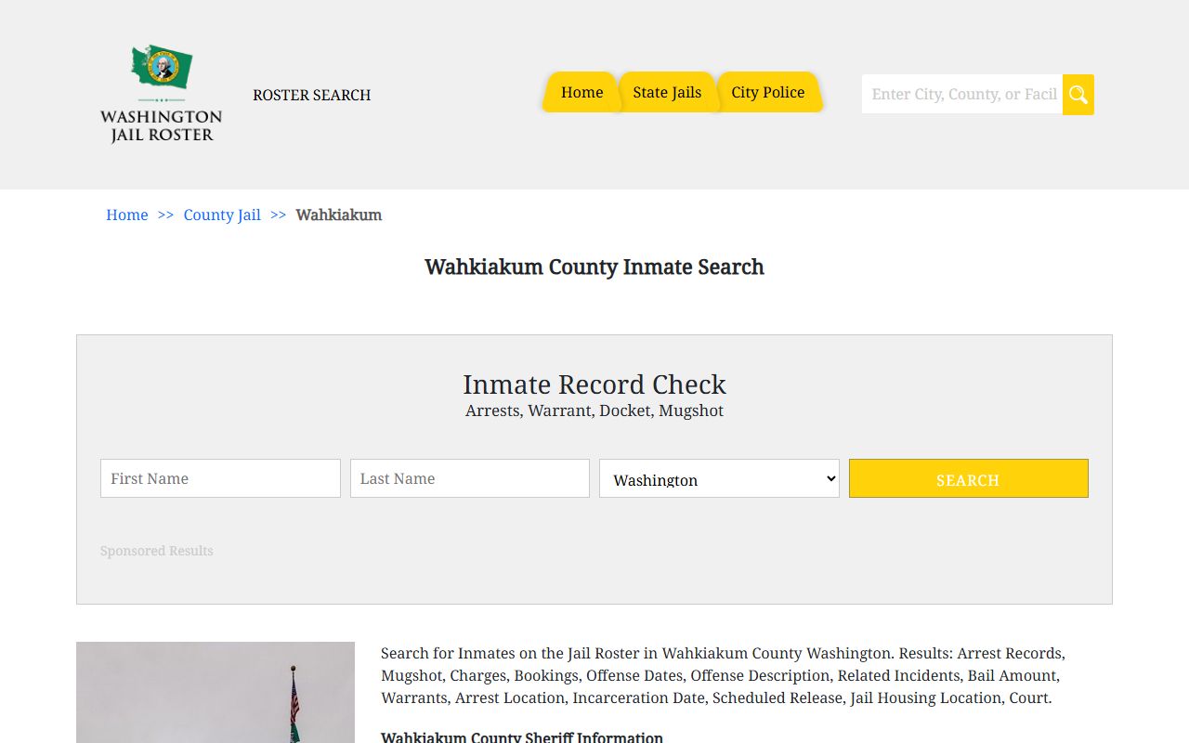The width and height of the screenshot is (1189, 743).
Task: Click the ROSTER SEARCH header text
Action: [x=311, y=95]
